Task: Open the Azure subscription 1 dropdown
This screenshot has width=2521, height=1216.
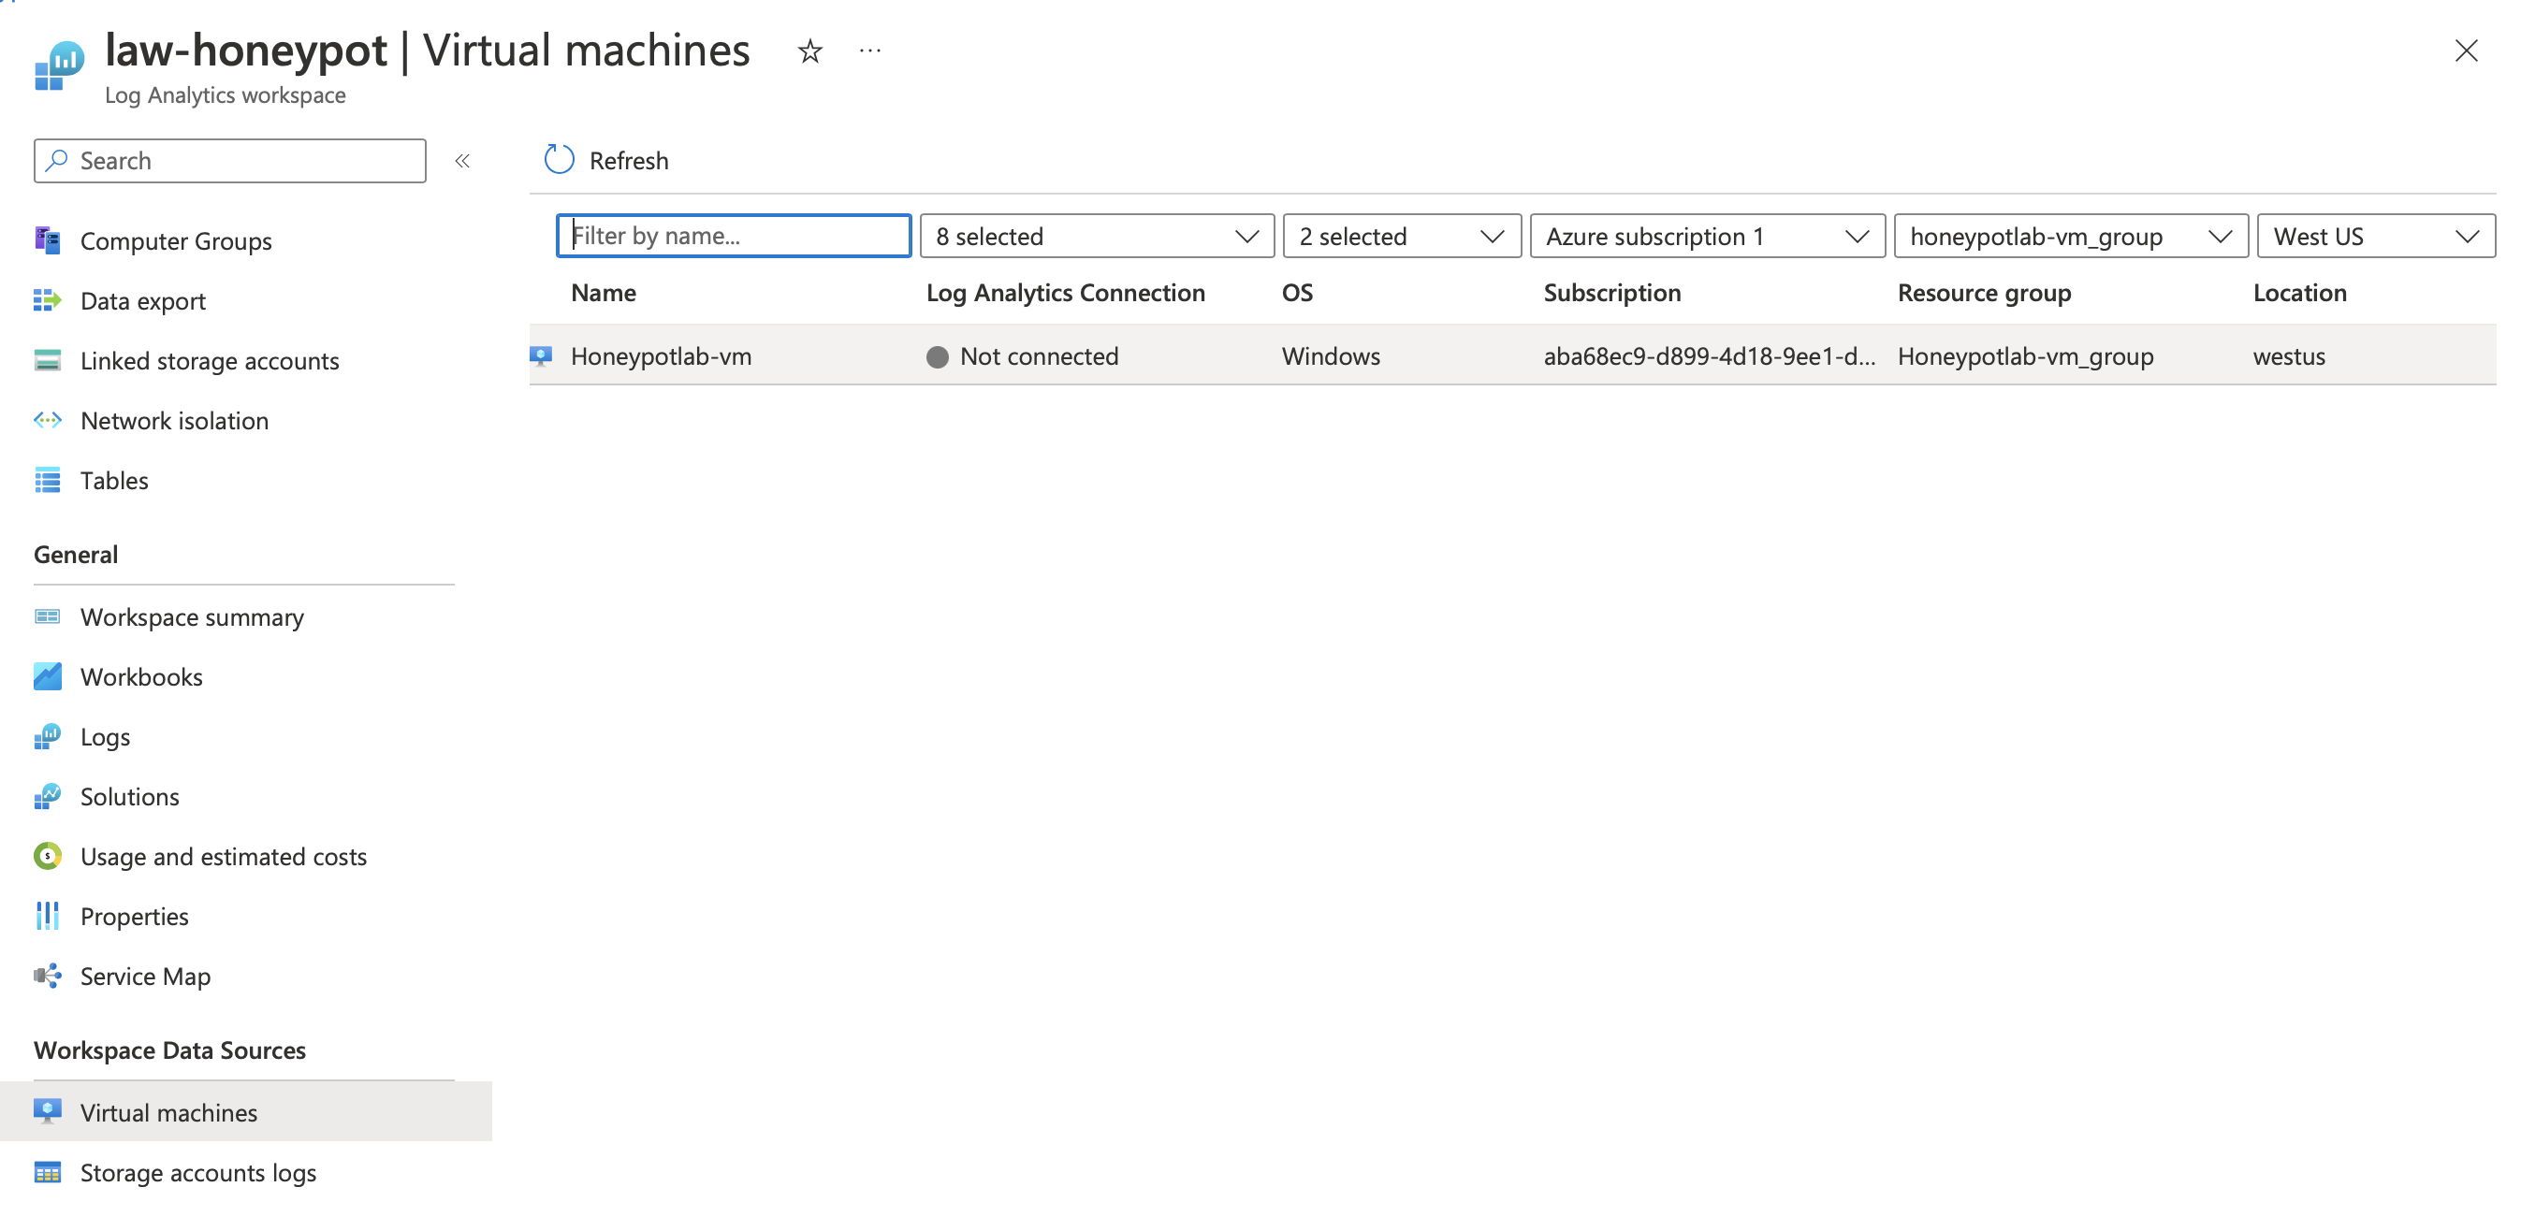Action: pos(1707,236)
